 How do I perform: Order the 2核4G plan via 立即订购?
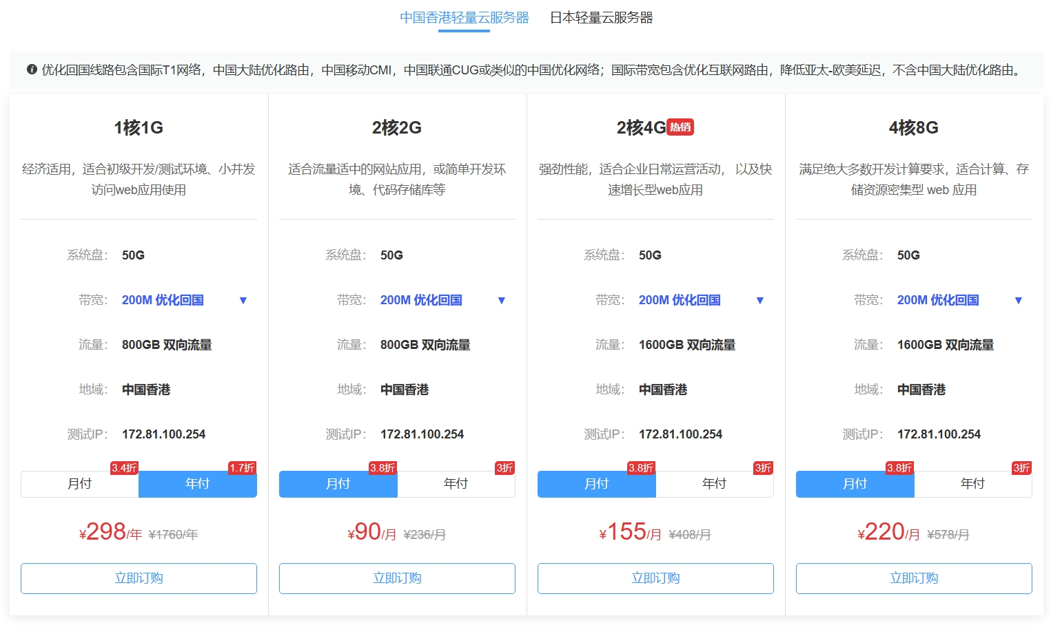(x=655, y=578)
